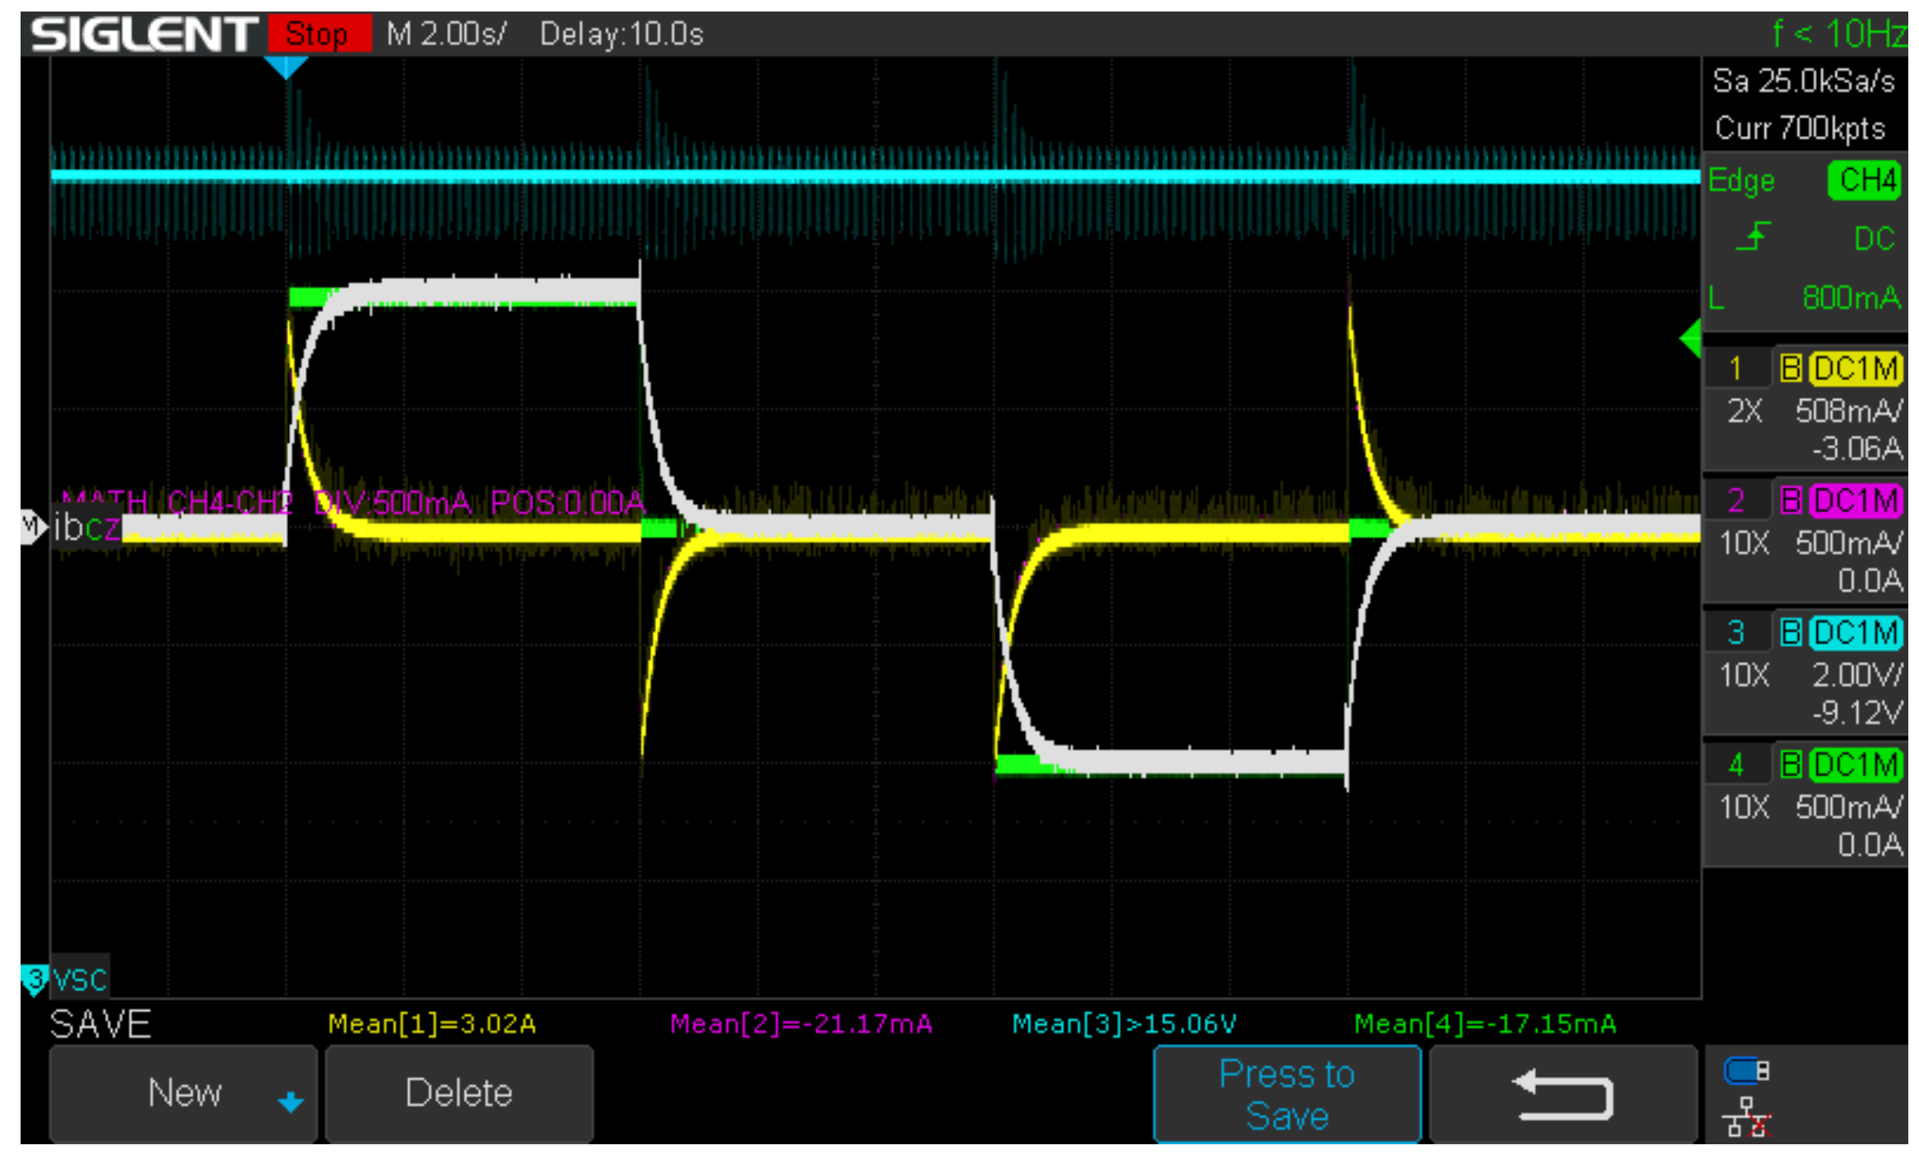Click the green trigger level arrow

click(x=1690, y=338)
